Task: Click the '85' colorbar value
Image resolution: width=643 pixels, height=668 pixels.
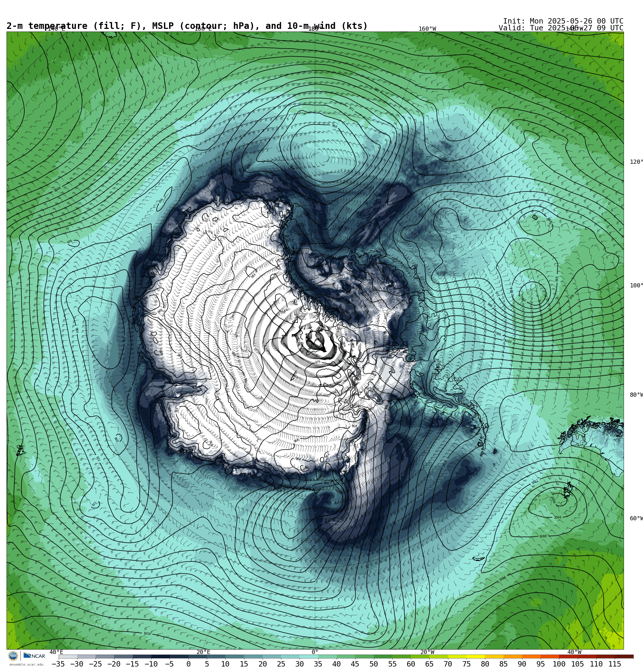Action: [503, 664]
